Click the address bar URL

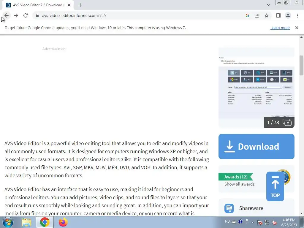(74, 15)
